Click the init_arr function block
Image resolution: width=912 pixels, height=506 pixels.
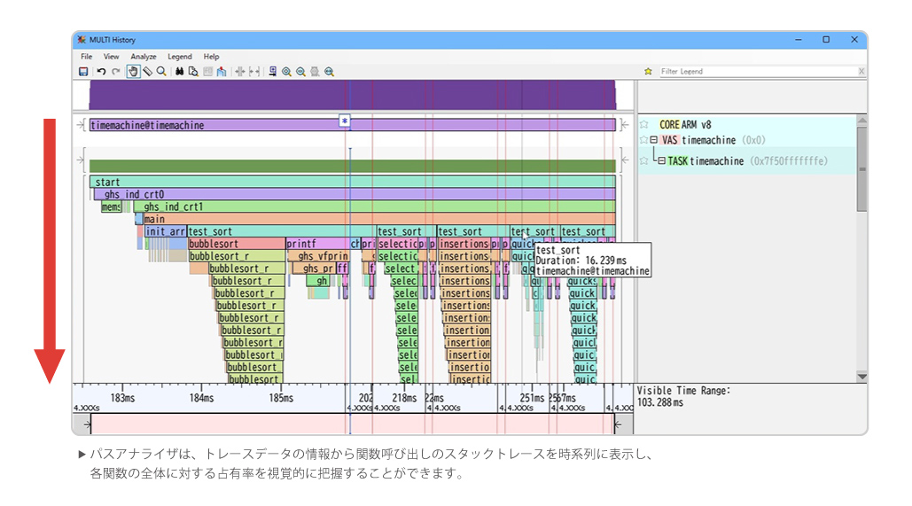click(x=165, y=231)
